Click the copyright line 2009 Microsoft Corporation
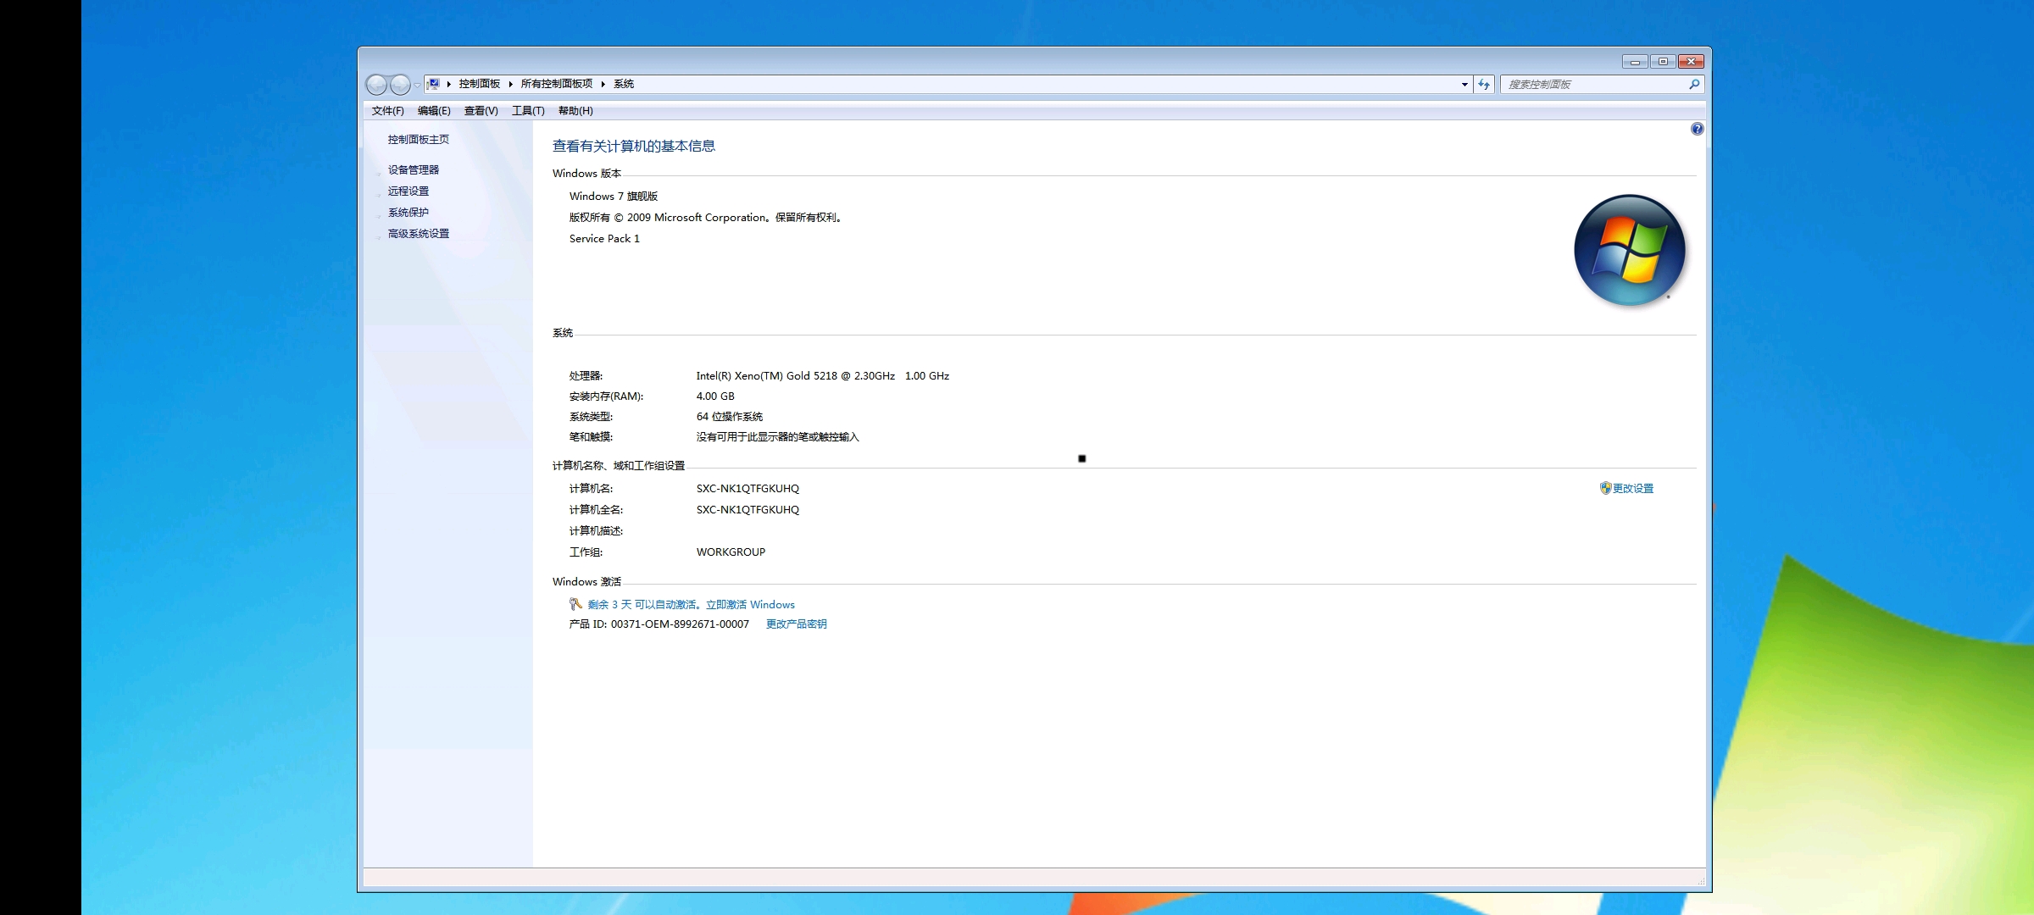2034x915 pixels. [x=707, y=218]
